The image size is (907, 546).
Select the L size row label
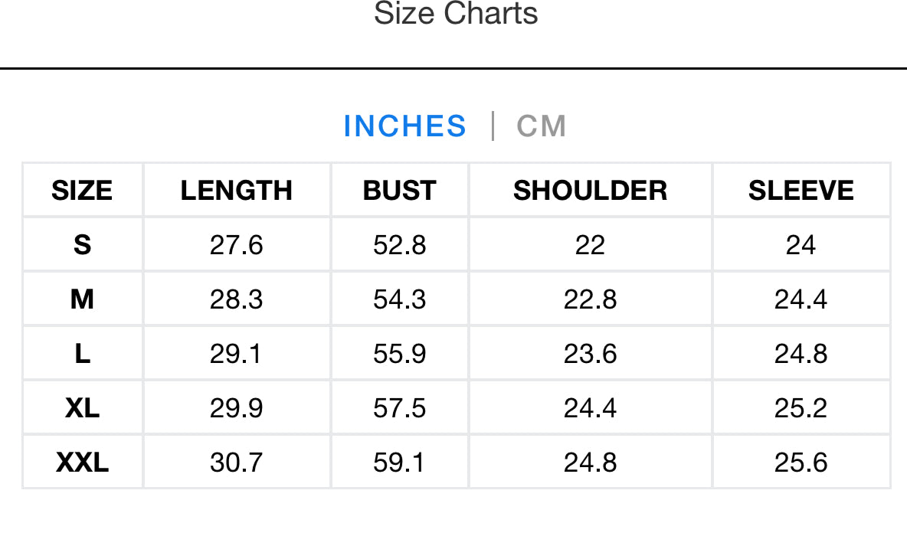pyautogui.click(x=82, y=354)
